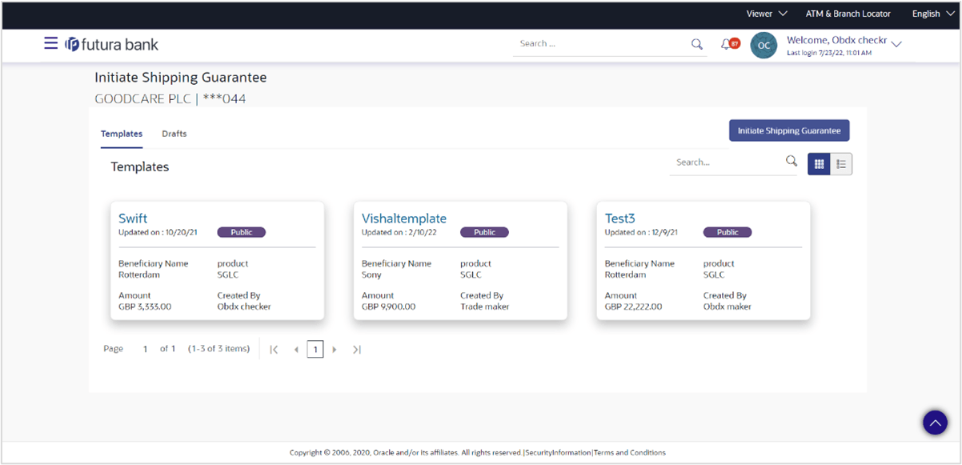Expand the Welcome user profile menu
The width and height of the screenshot is (962, 465).
(x=896, y=44)
